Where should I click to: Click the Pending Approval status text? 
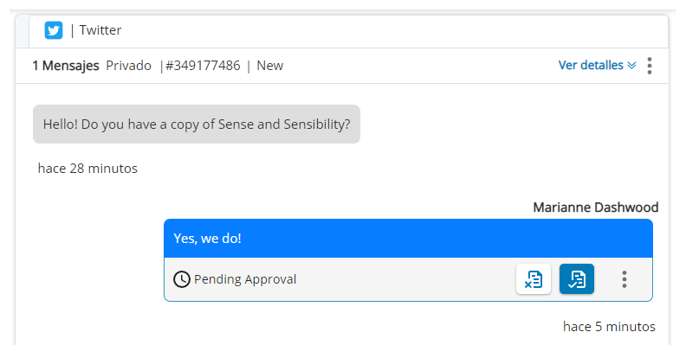pyautogui.click(x=245, y=279)
